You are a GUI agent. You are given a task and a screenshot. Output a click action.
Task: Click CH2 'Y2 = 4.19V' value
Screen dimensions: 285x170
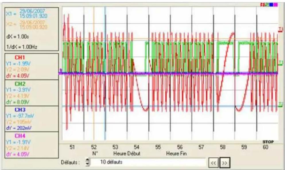point(18,96)
